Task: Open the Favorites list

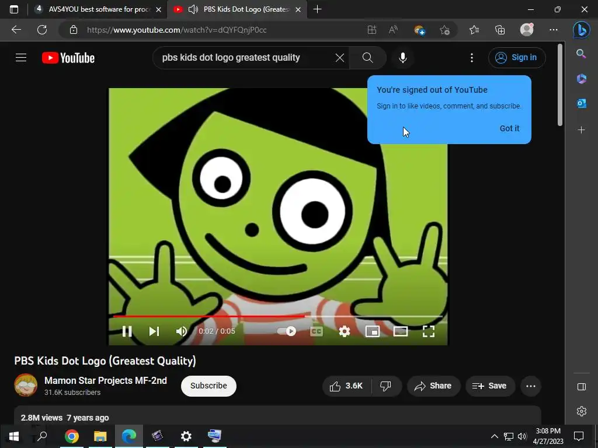Action: [474, 30]
